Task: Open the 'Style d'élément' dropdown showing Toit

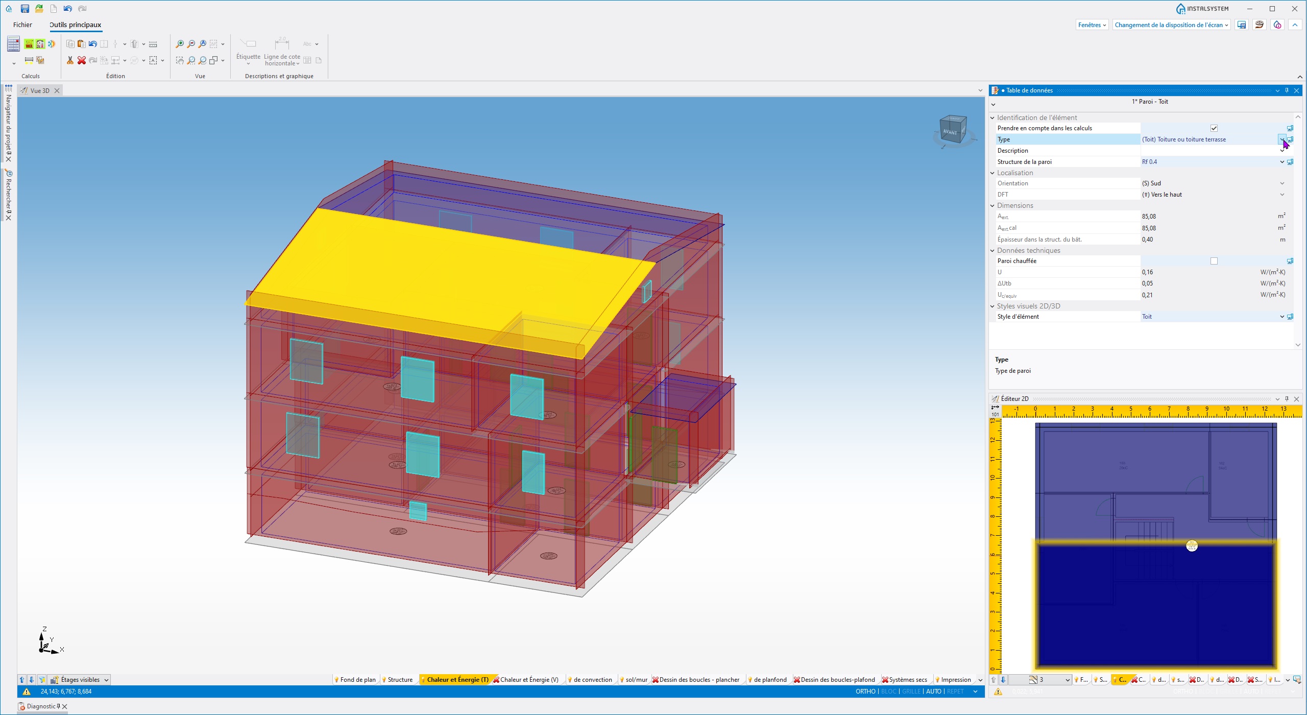Action: point(1282,317)
